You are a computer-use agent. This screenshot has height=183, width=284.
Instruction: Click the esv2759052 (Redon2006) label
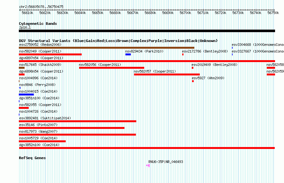coord(40,45)
